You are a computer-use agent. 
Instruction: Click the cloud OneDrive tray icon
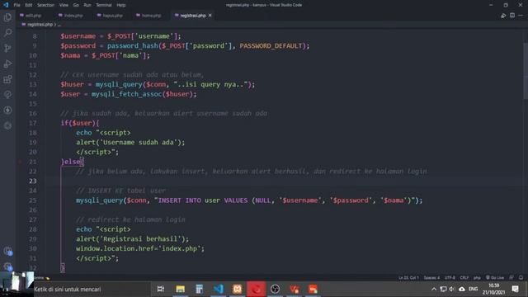click(462, 290)
